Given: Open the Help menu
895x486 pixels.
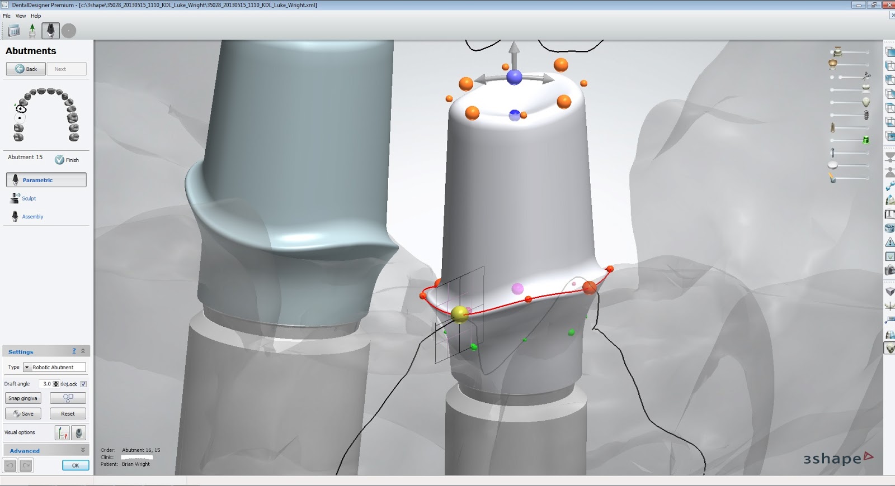Looking at the screenshot, I should pyautogui.click(x=36, y=16).
